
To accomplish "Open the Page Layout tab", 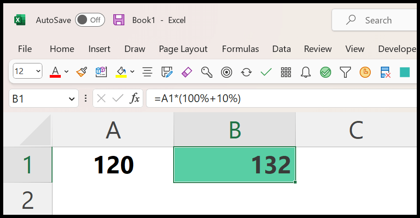I will [x=183, y=49].
